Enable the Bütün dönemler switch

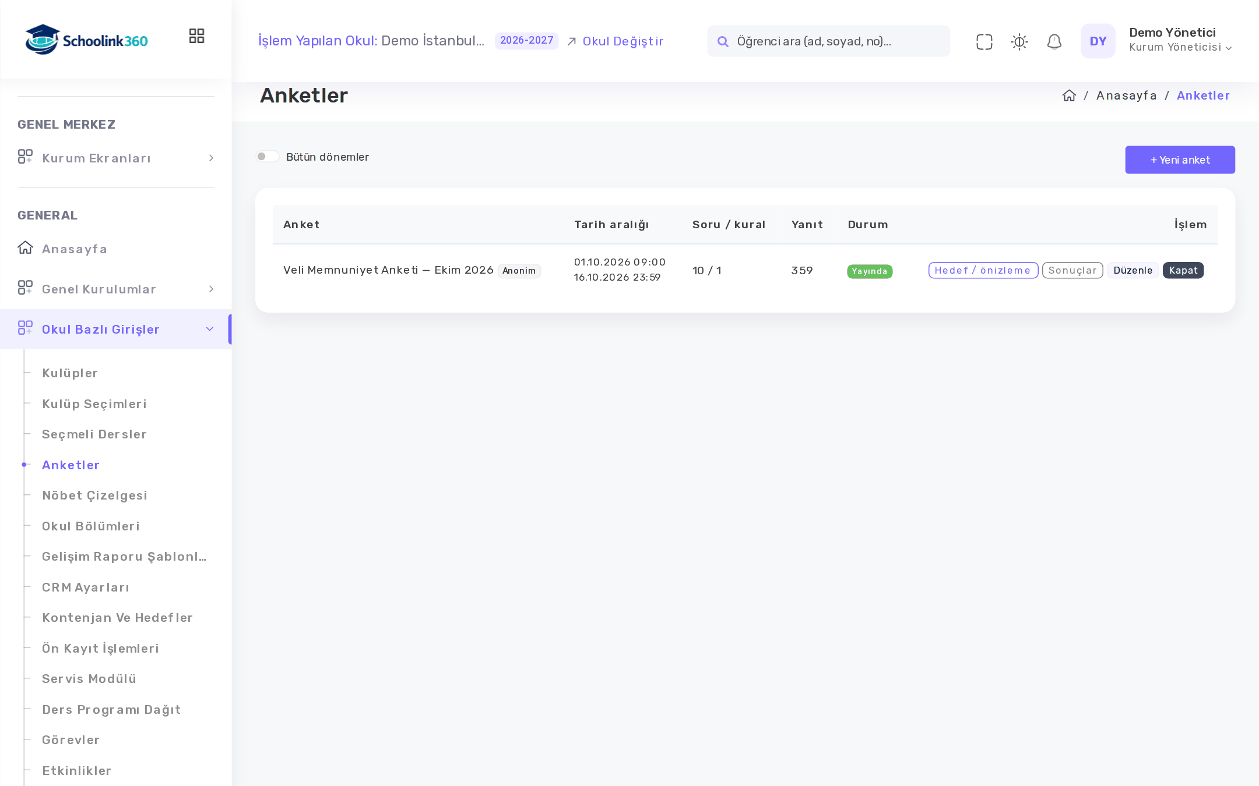(268, 157)
